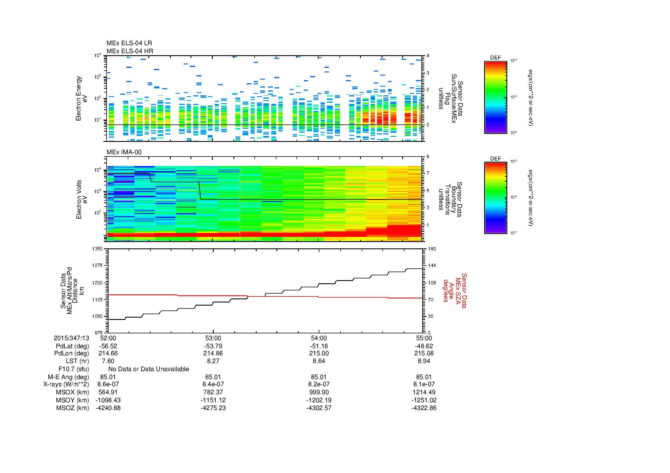Image resolution: width=670 pixels, height=473 pixels.
Task: Click the PdLat value '-56.52'
Action: pyautogui.click(x=108, y=346)
